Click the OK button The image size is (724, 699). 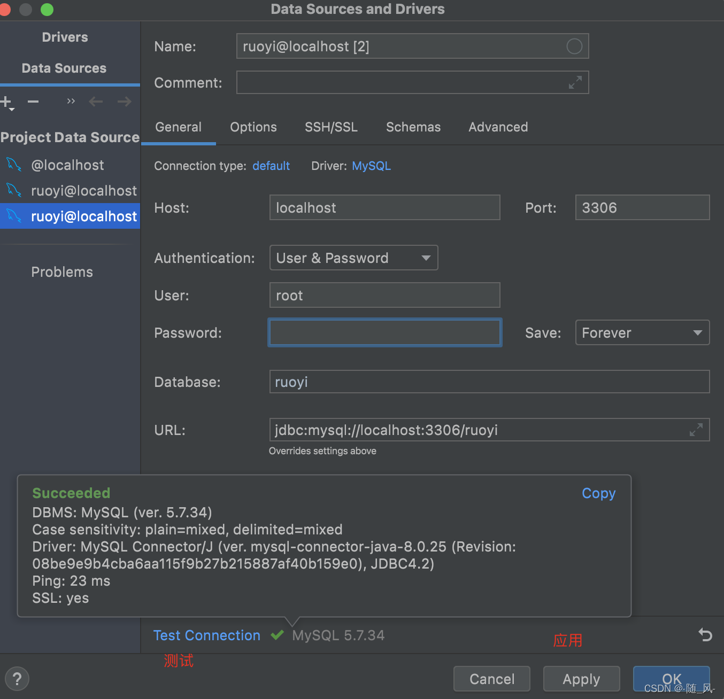(672, 679)
